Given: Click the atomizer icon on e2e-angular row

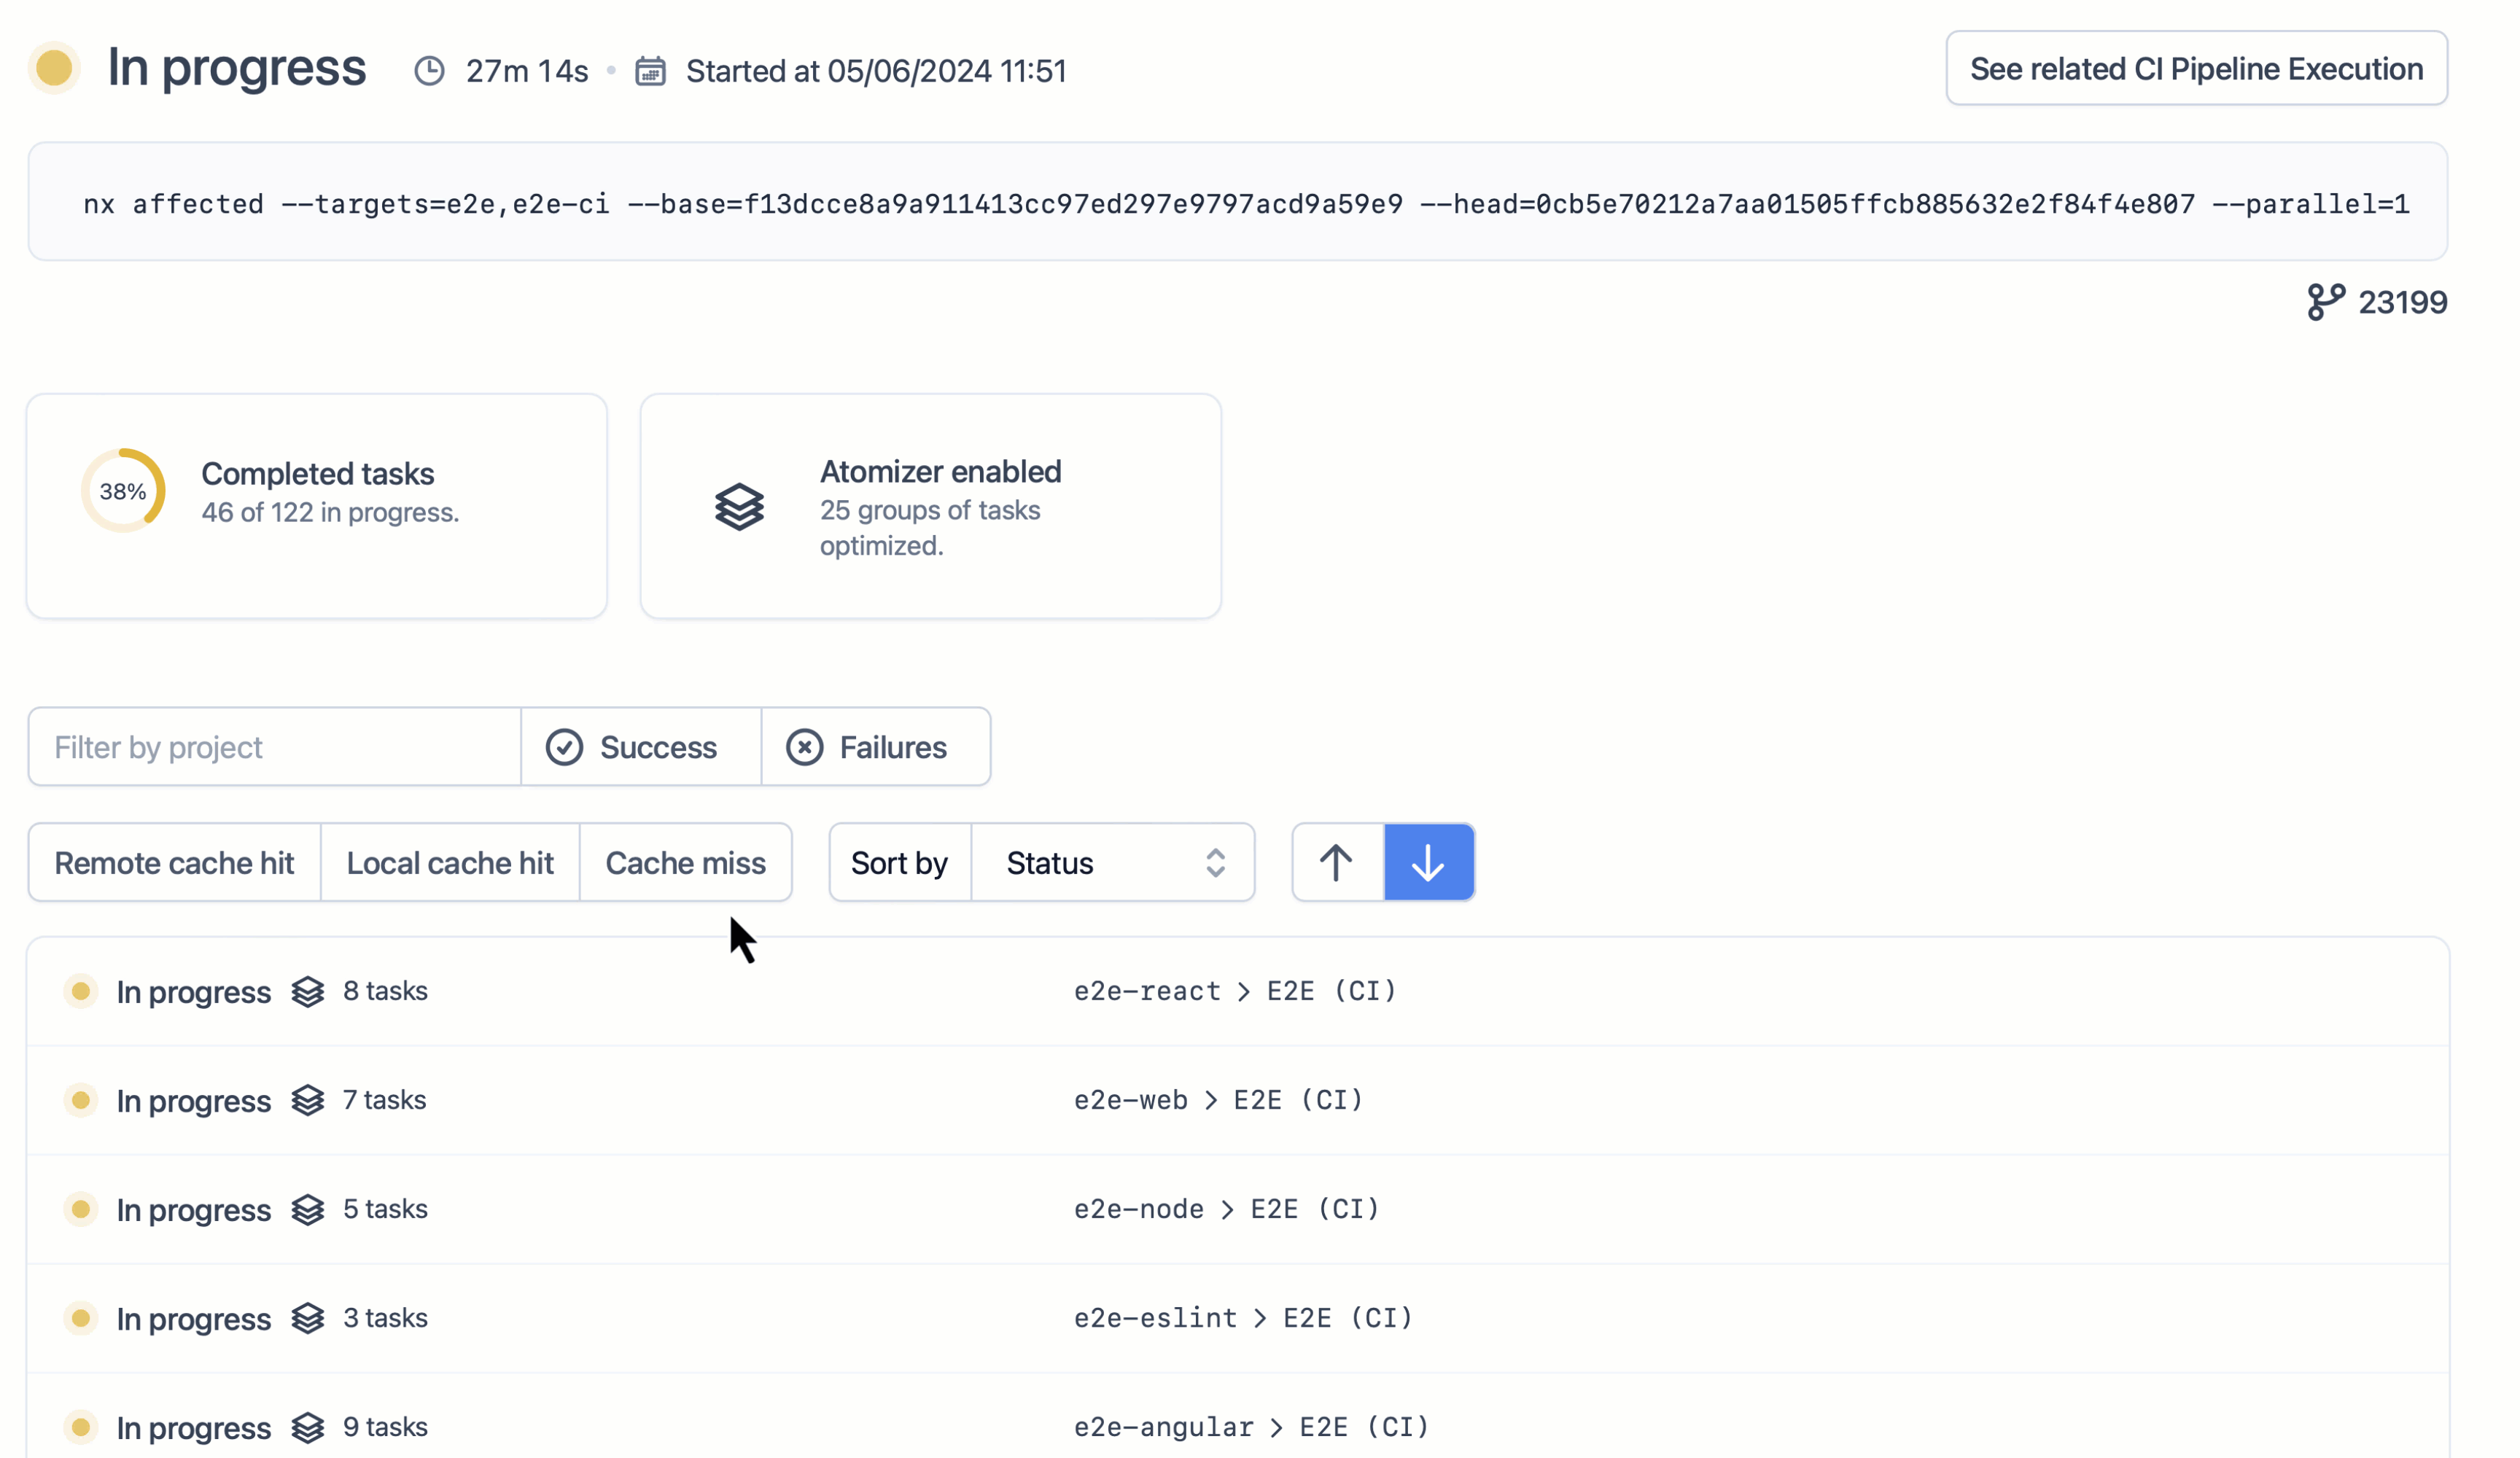Looking at the screenshot, I should [307, 1427].
